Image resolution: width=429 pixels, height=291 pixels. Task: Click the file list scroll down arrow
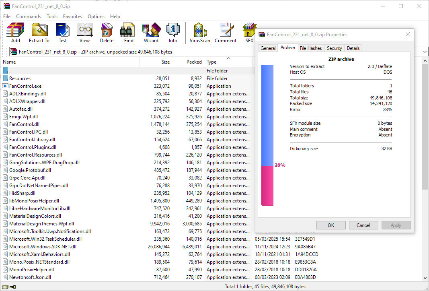click(x=425, y=278)
